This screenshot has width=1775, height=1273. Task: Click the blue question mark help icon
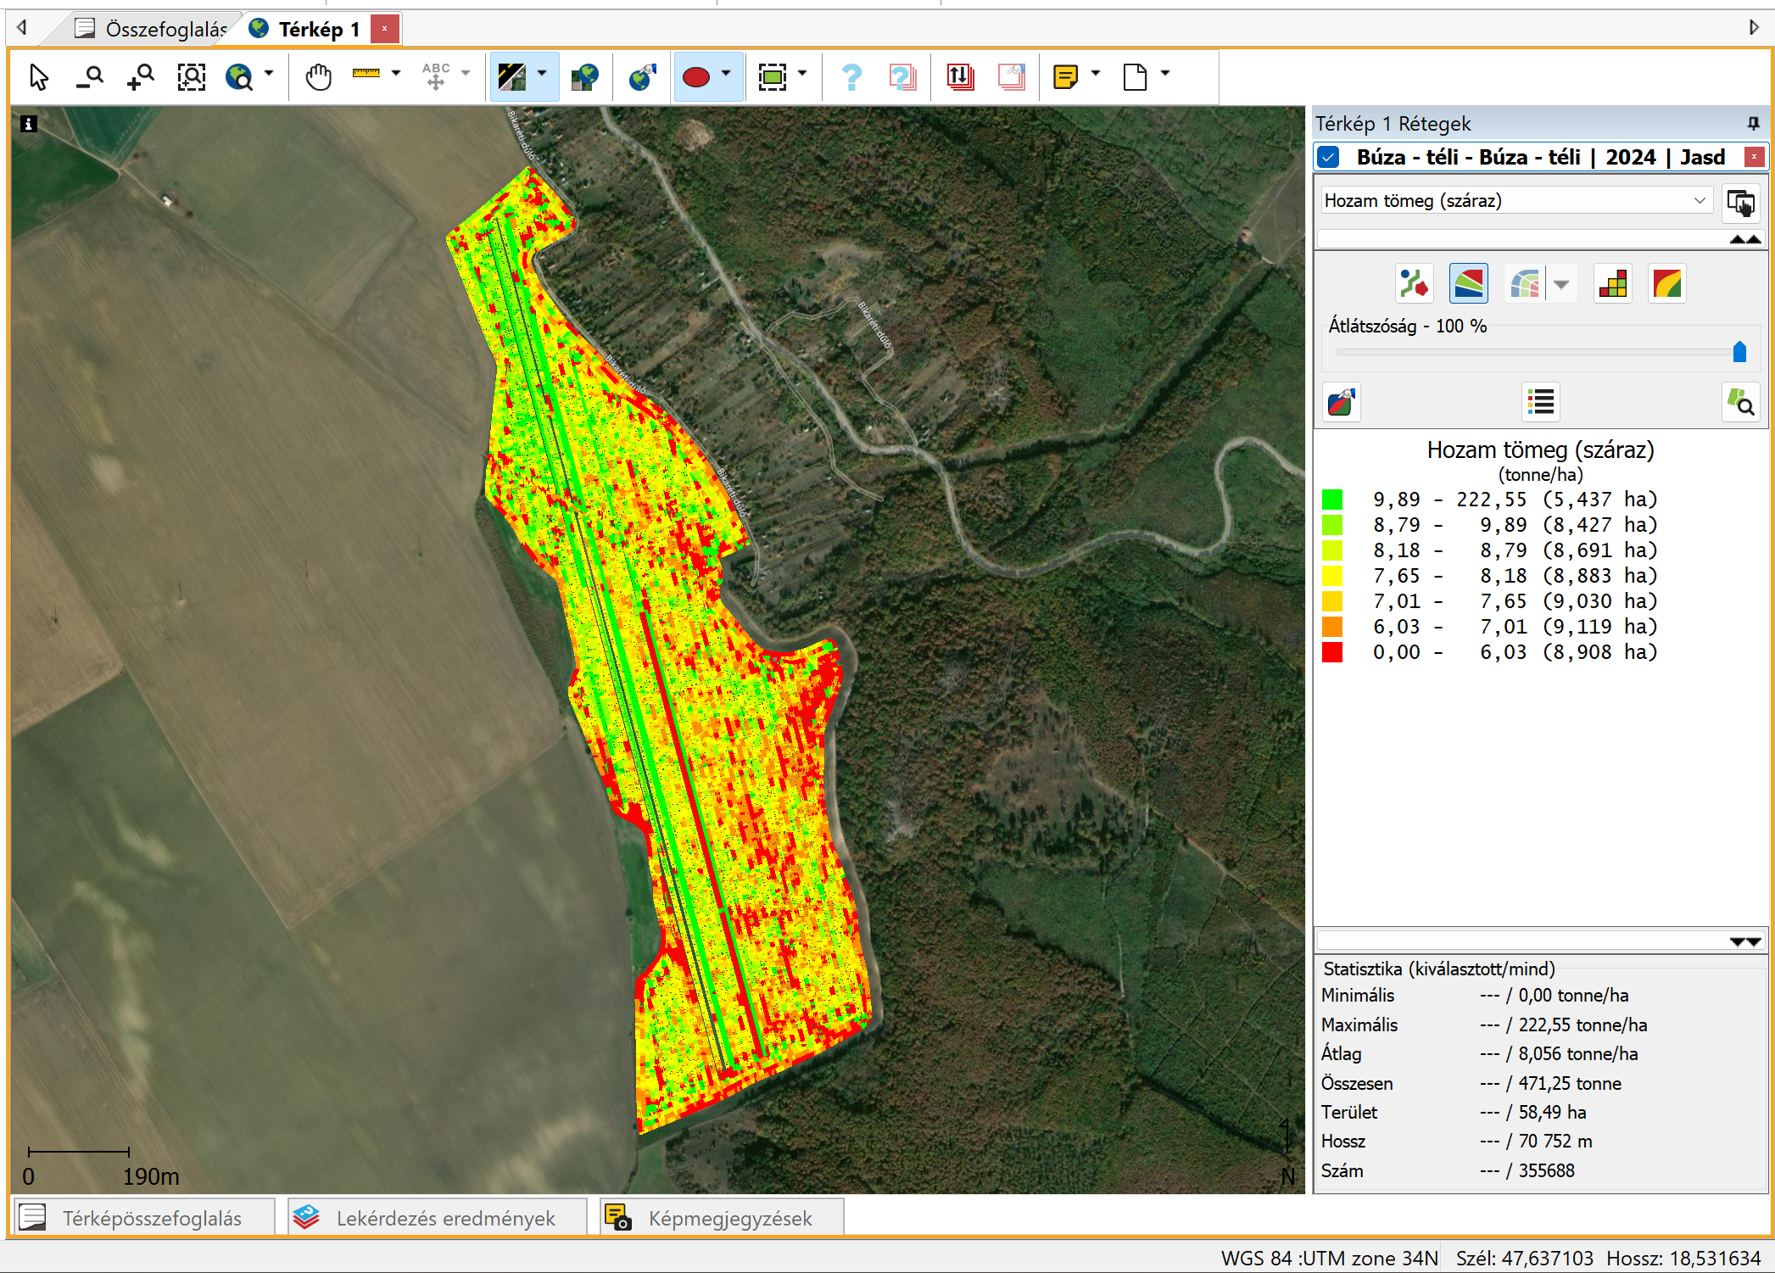851,77
